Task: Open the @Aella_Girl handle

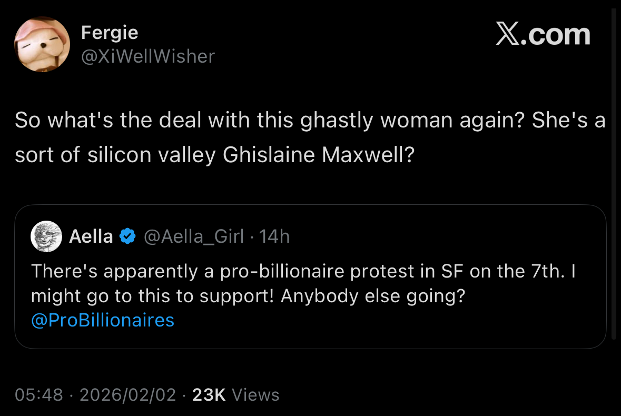Action: (194, 237)
